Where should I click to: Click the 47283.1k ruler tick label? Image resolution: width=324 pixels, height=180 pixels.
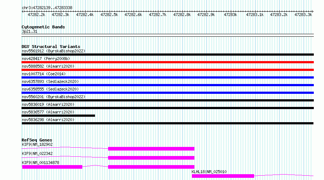click(x=255, y=15)
